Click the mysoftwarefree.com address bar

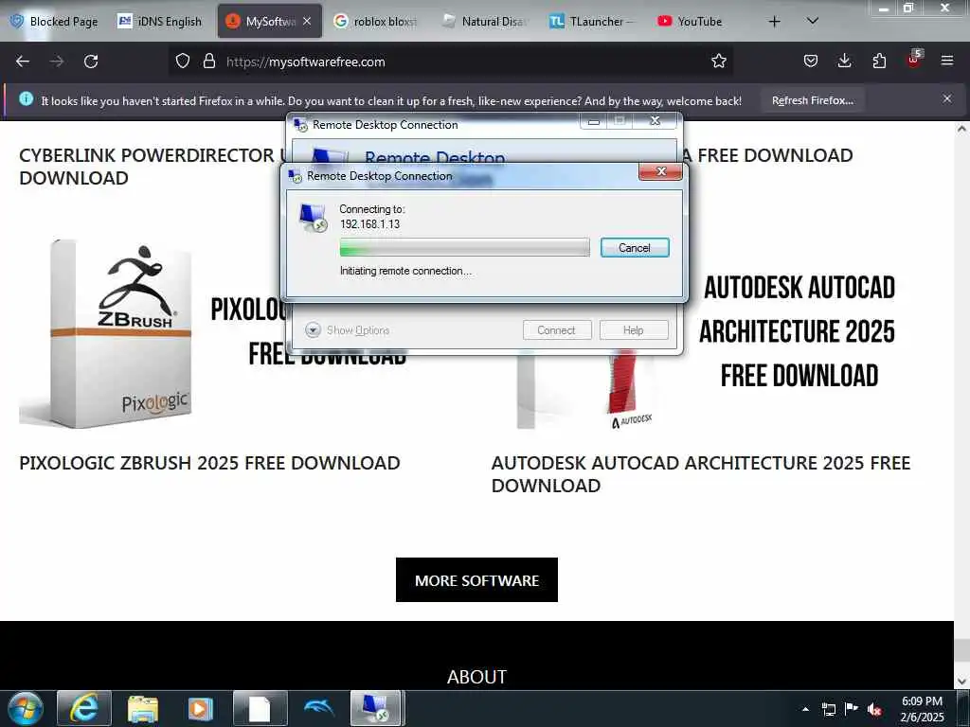450,62
